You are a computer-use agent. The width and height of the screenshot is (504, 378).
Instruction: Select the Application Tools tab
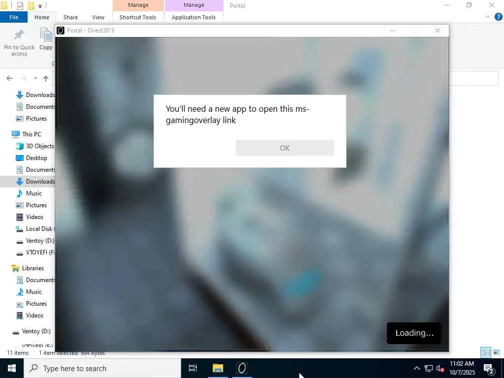click(193, 17)
